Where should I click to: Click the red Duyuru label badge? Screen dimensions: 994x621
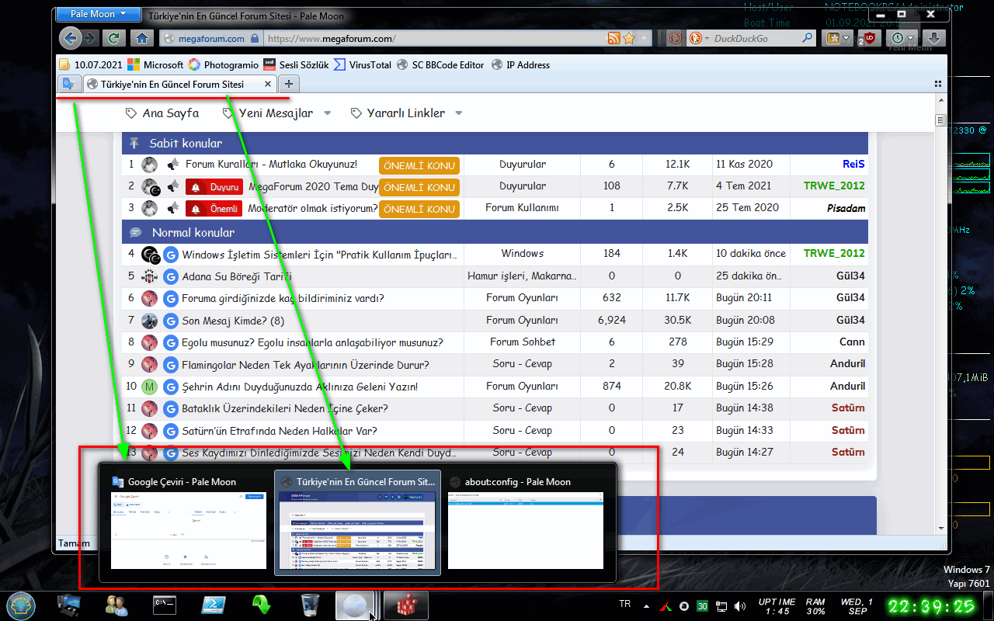214,187
